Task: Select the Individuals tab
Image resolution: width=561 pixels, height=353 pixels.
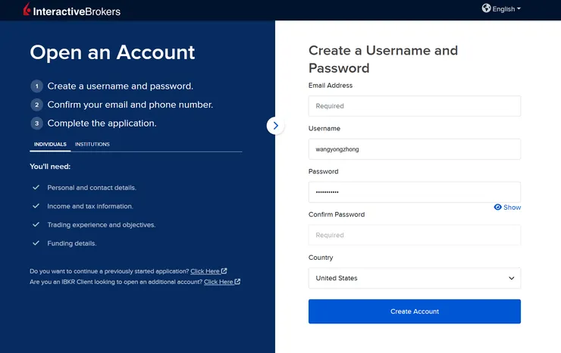Action: (x=50, y=144)
